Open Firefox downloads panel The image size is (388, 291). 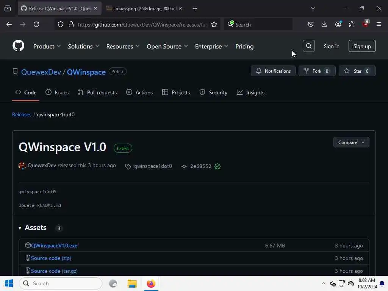tap(324, 24)
